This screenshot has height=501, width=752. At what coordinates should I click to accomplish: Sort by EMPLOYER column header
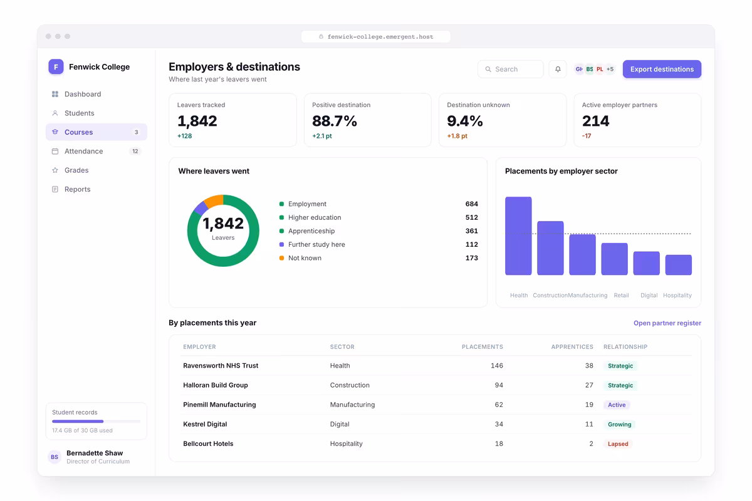[199, 347]
